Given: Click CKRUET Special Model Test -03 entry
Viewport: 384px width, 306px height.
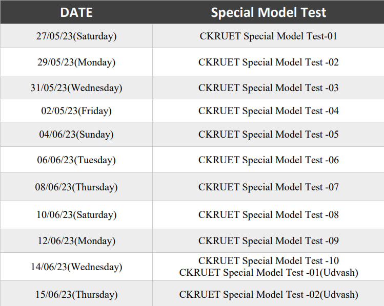Looking at the screenshot, I should (268, 88).
